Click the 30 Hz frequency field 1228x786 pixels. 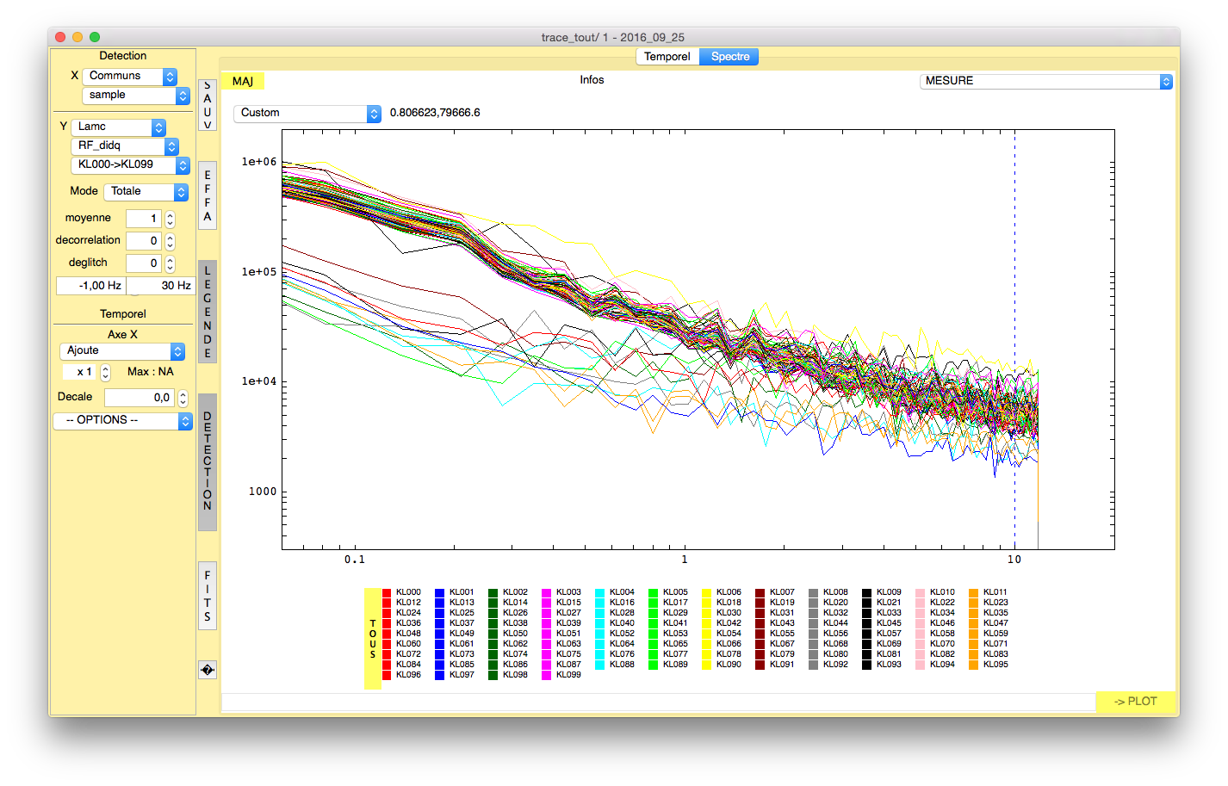point(160,286)
